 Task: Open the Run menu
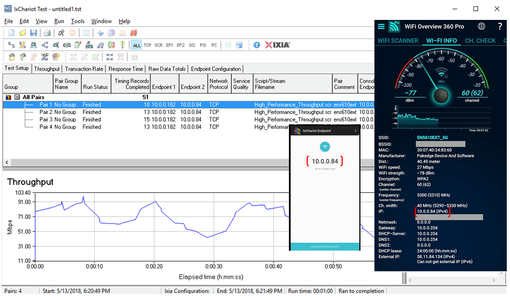click(x=59, y=21)
